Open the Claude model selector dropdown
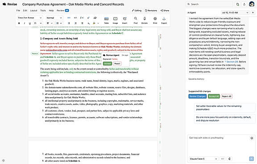Viewport: 257px width, 164px height. point(203,159)
